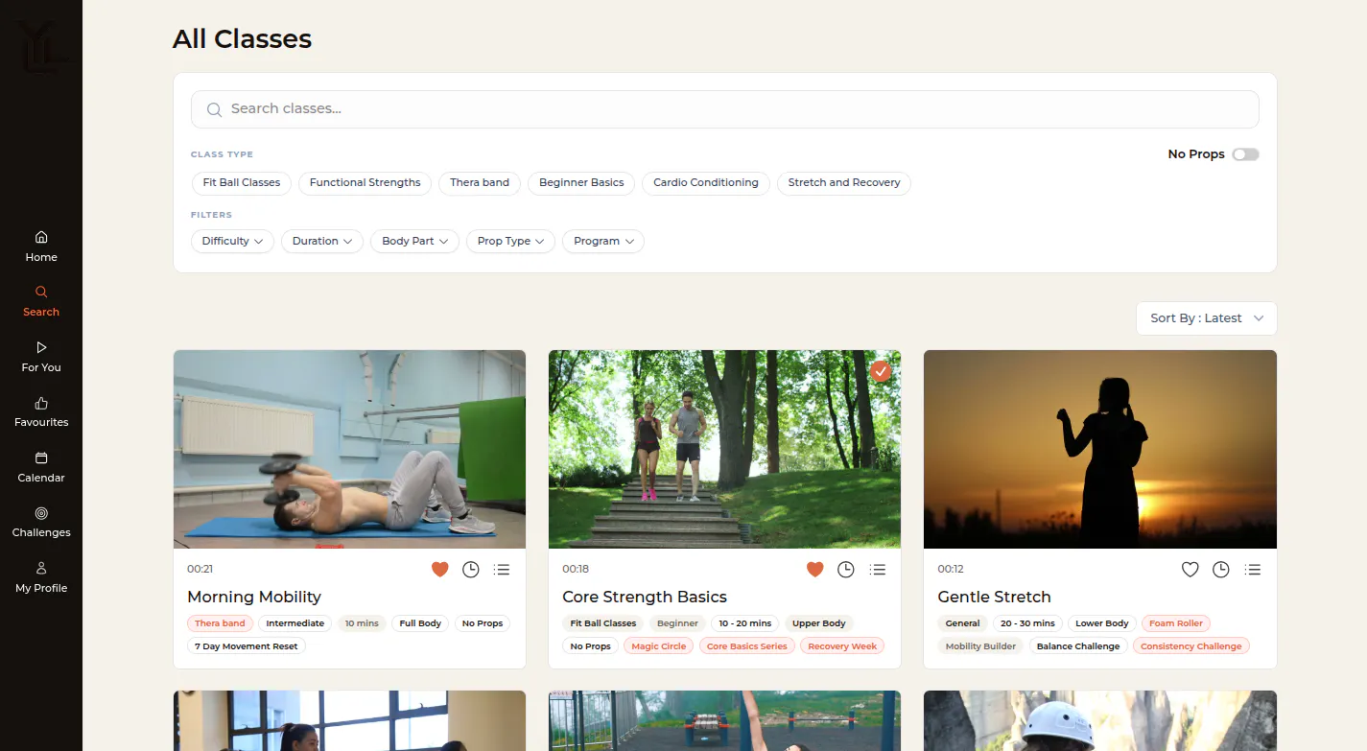
Task: Click the Intermediate tag on Morning Mobility
Action: point(295,623)
